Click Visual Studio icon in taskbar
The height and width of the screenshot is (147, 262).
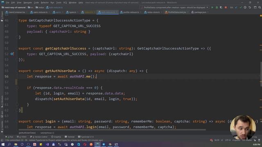(x=47, y=144)
